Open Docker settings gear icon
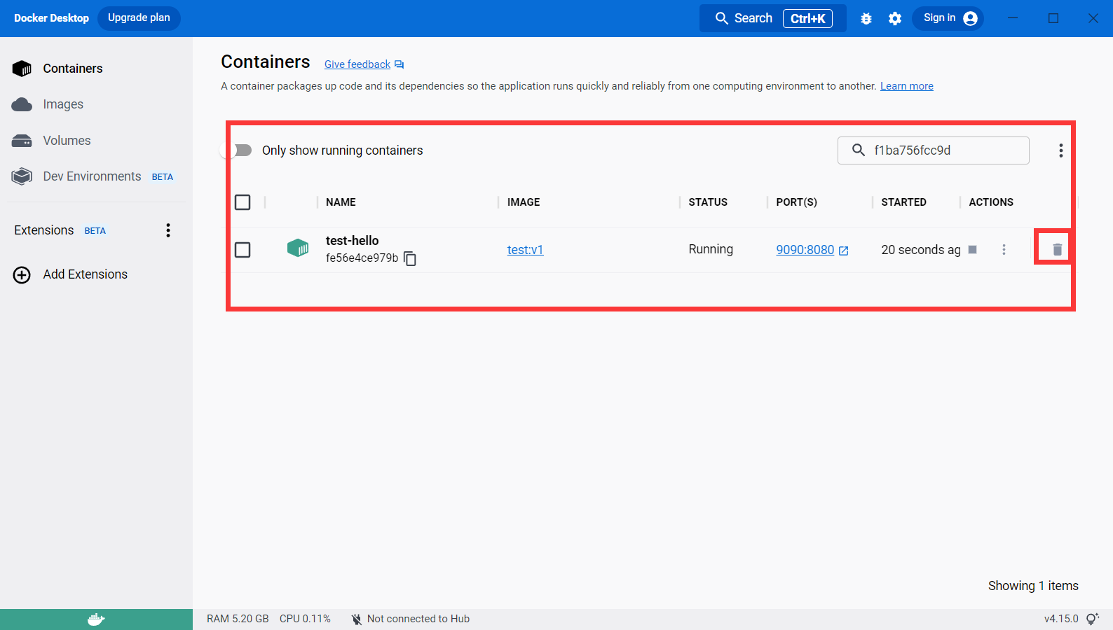1113x630 pixels. point(895,19)
